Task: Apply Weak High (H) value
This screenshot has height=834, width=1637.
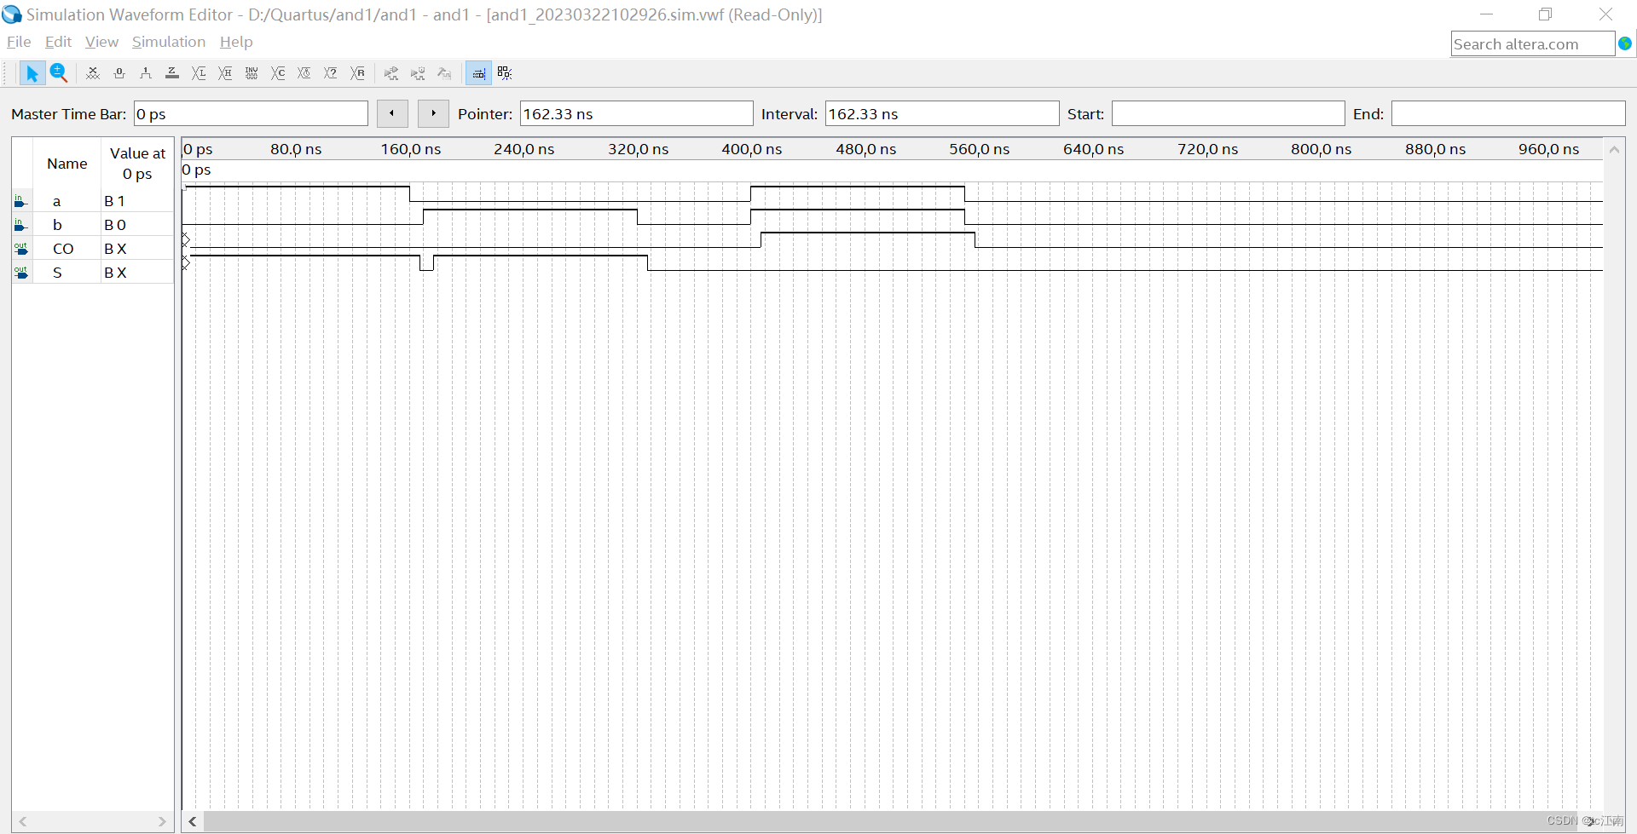Action: [x=225, y=73]
